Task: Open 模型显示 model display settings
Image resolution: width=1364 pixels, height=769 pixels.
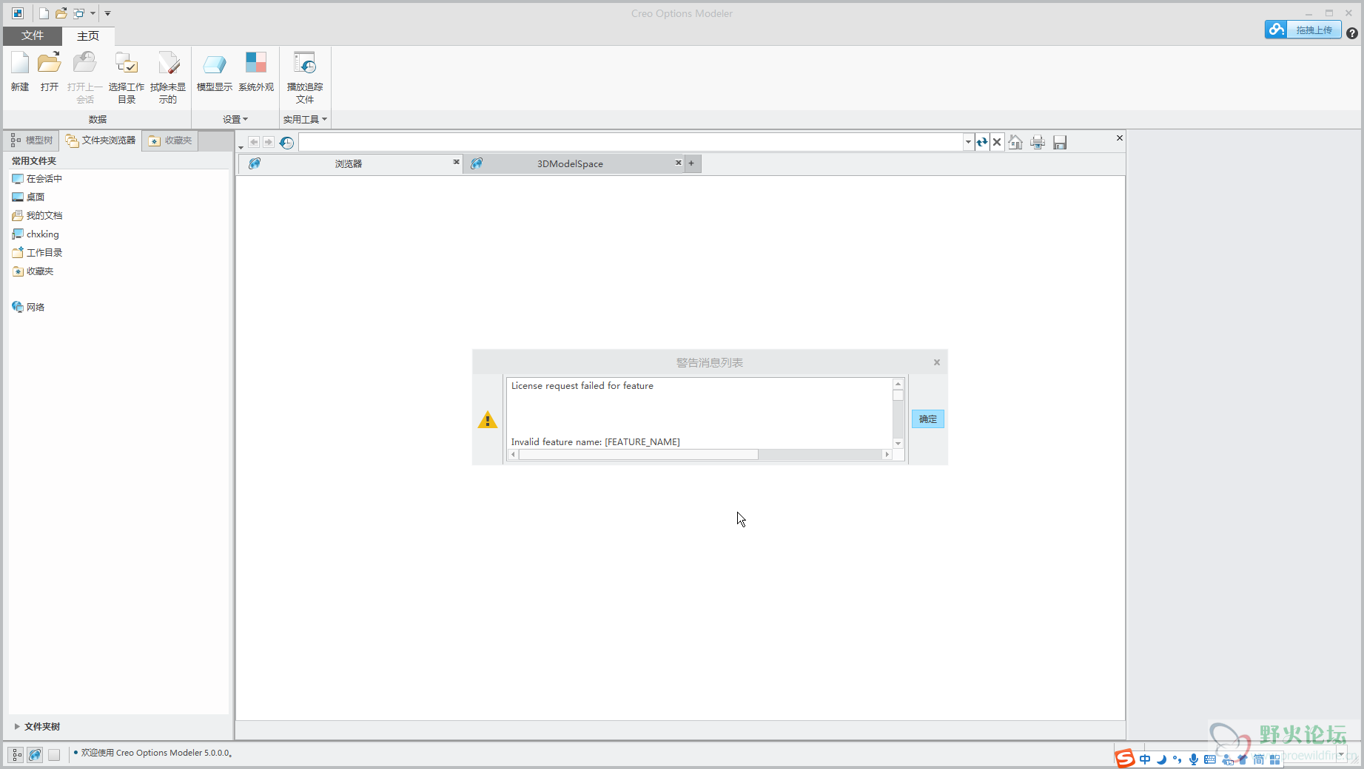Action: (x=215, y=72)
